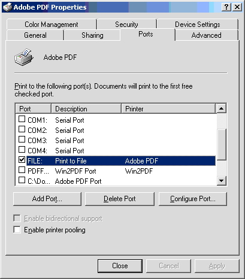Click the port list scroll down arrow
This screenshot has width=245, height=279.
click(x=221, y=181)
